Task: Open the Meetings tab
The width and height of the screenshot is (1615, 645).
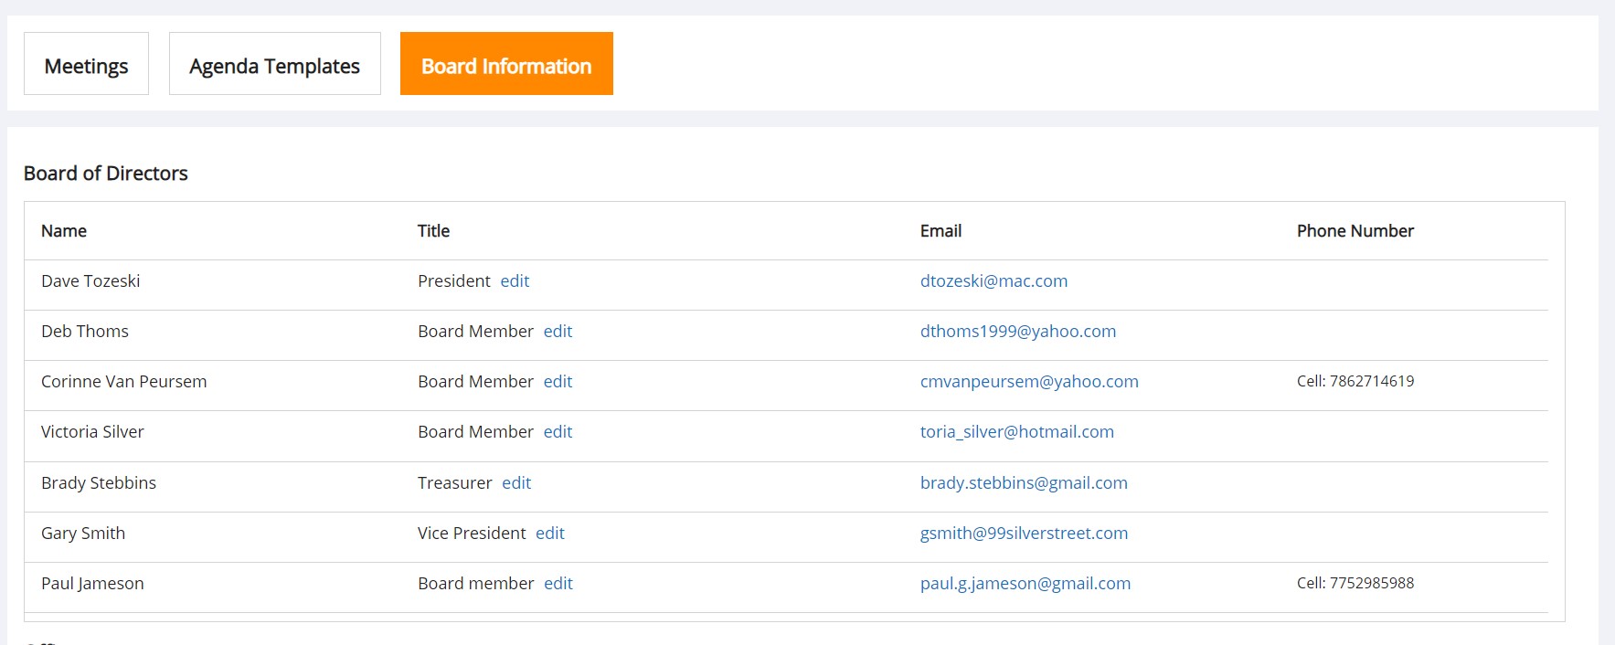Action: (86, 64)
